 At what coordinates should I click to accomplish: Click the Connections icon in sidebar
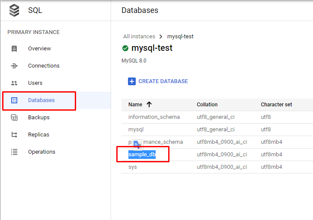[14, 66]
